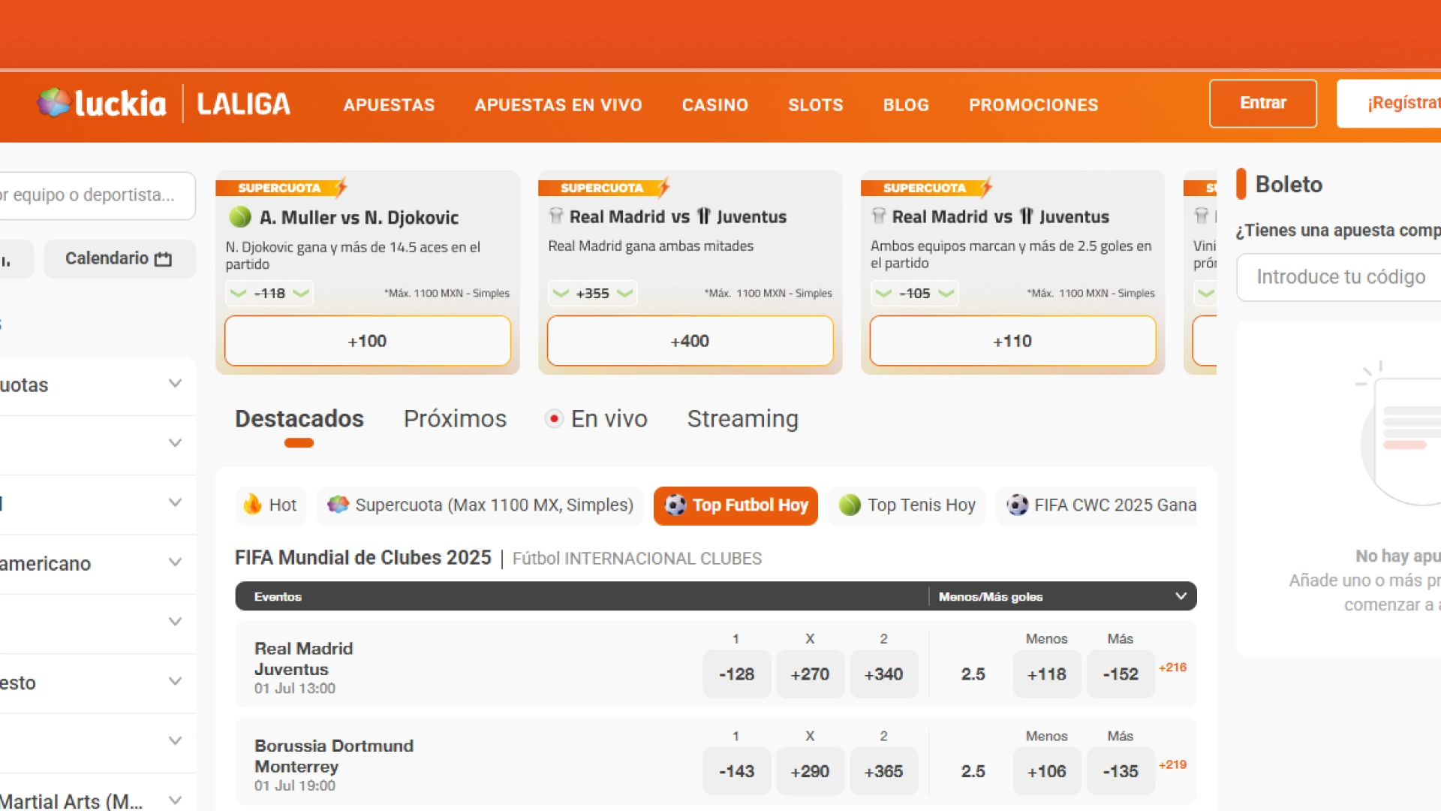Switch to the En vivo tab
This screenshot has height=811, width=1441.
pyautogui.click(x=597, y=419)
